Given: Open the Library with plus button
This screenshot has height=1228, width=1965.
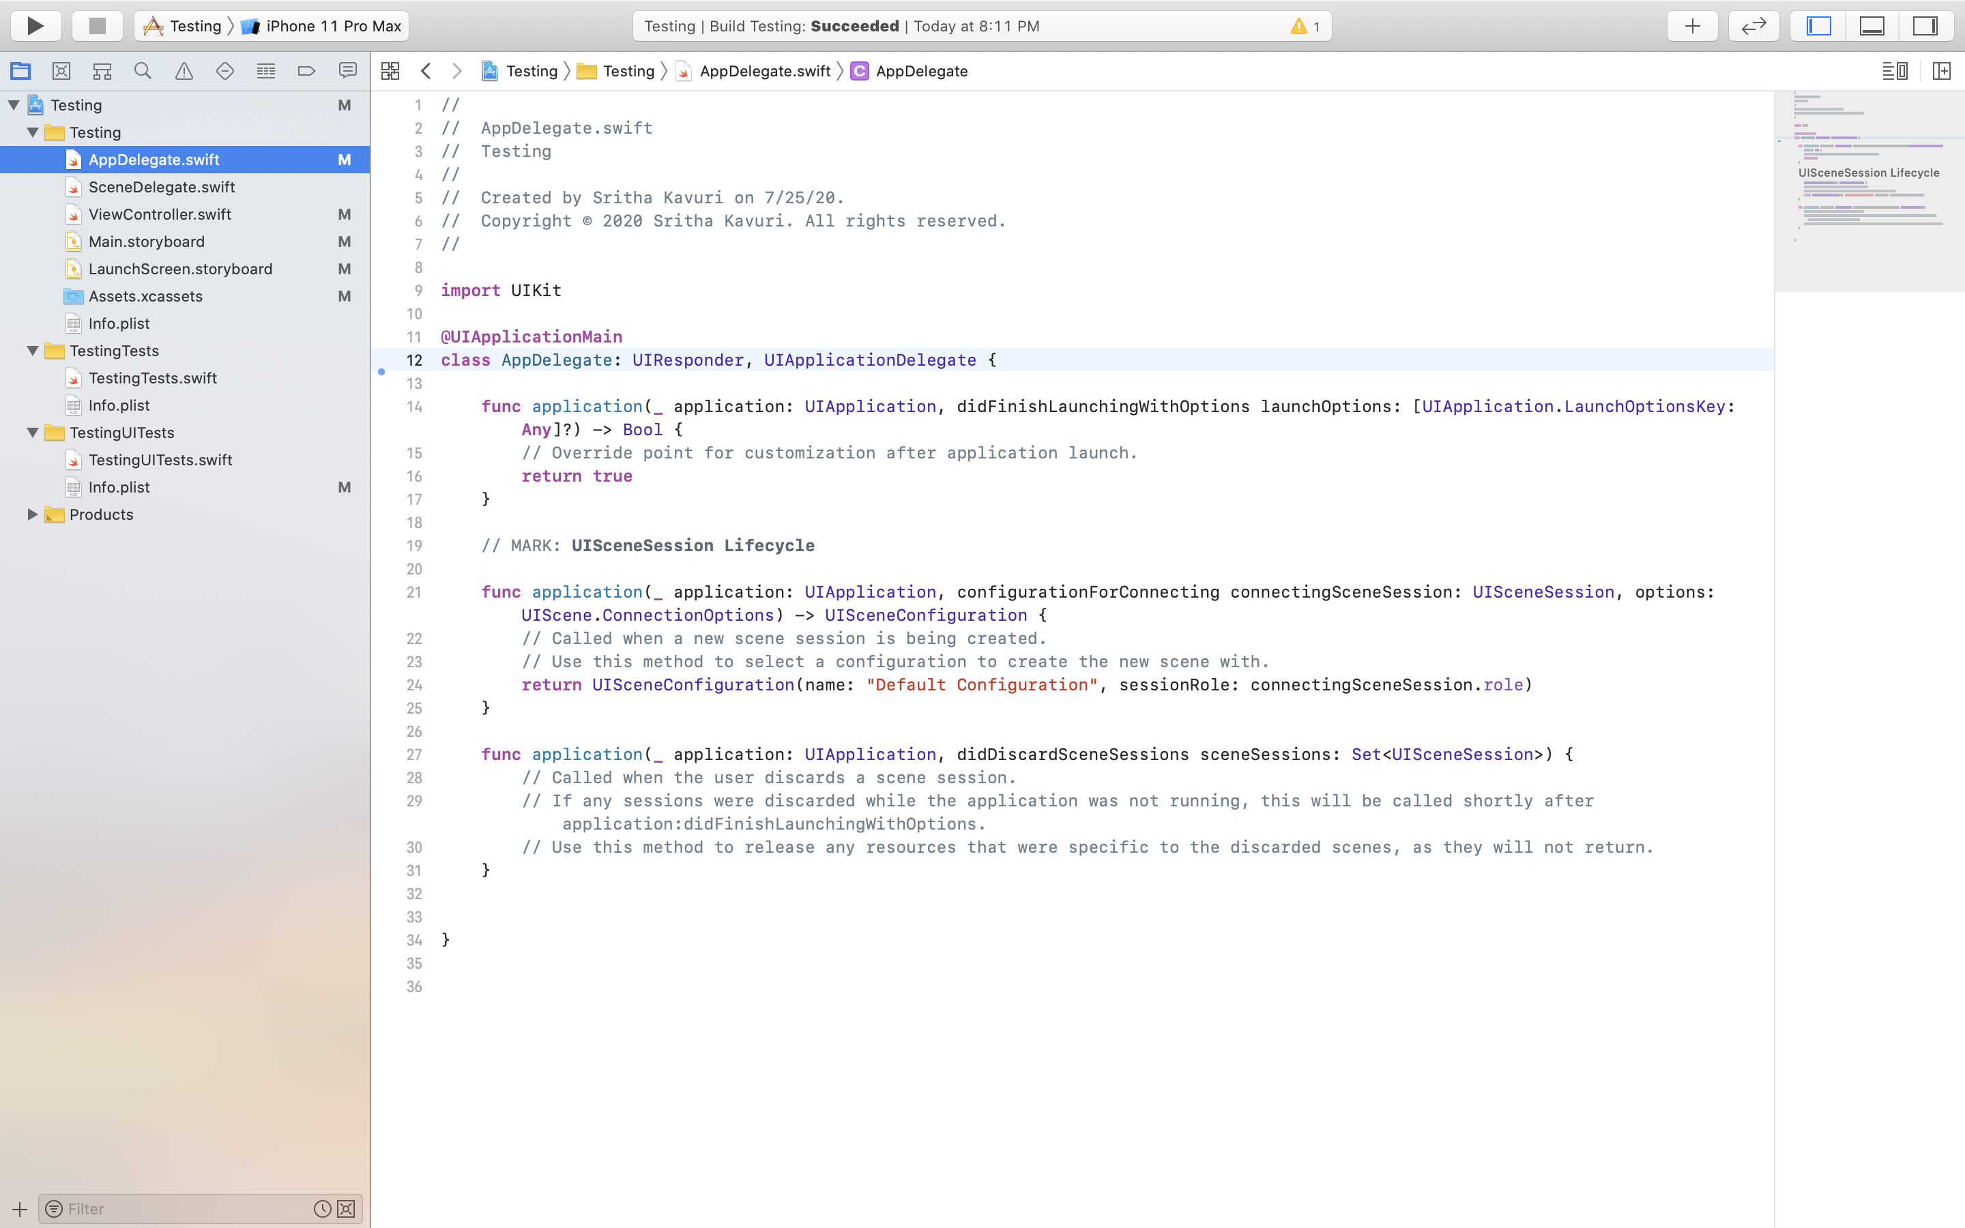Looking at the screenshot, I should click(x=1692, y=26).
